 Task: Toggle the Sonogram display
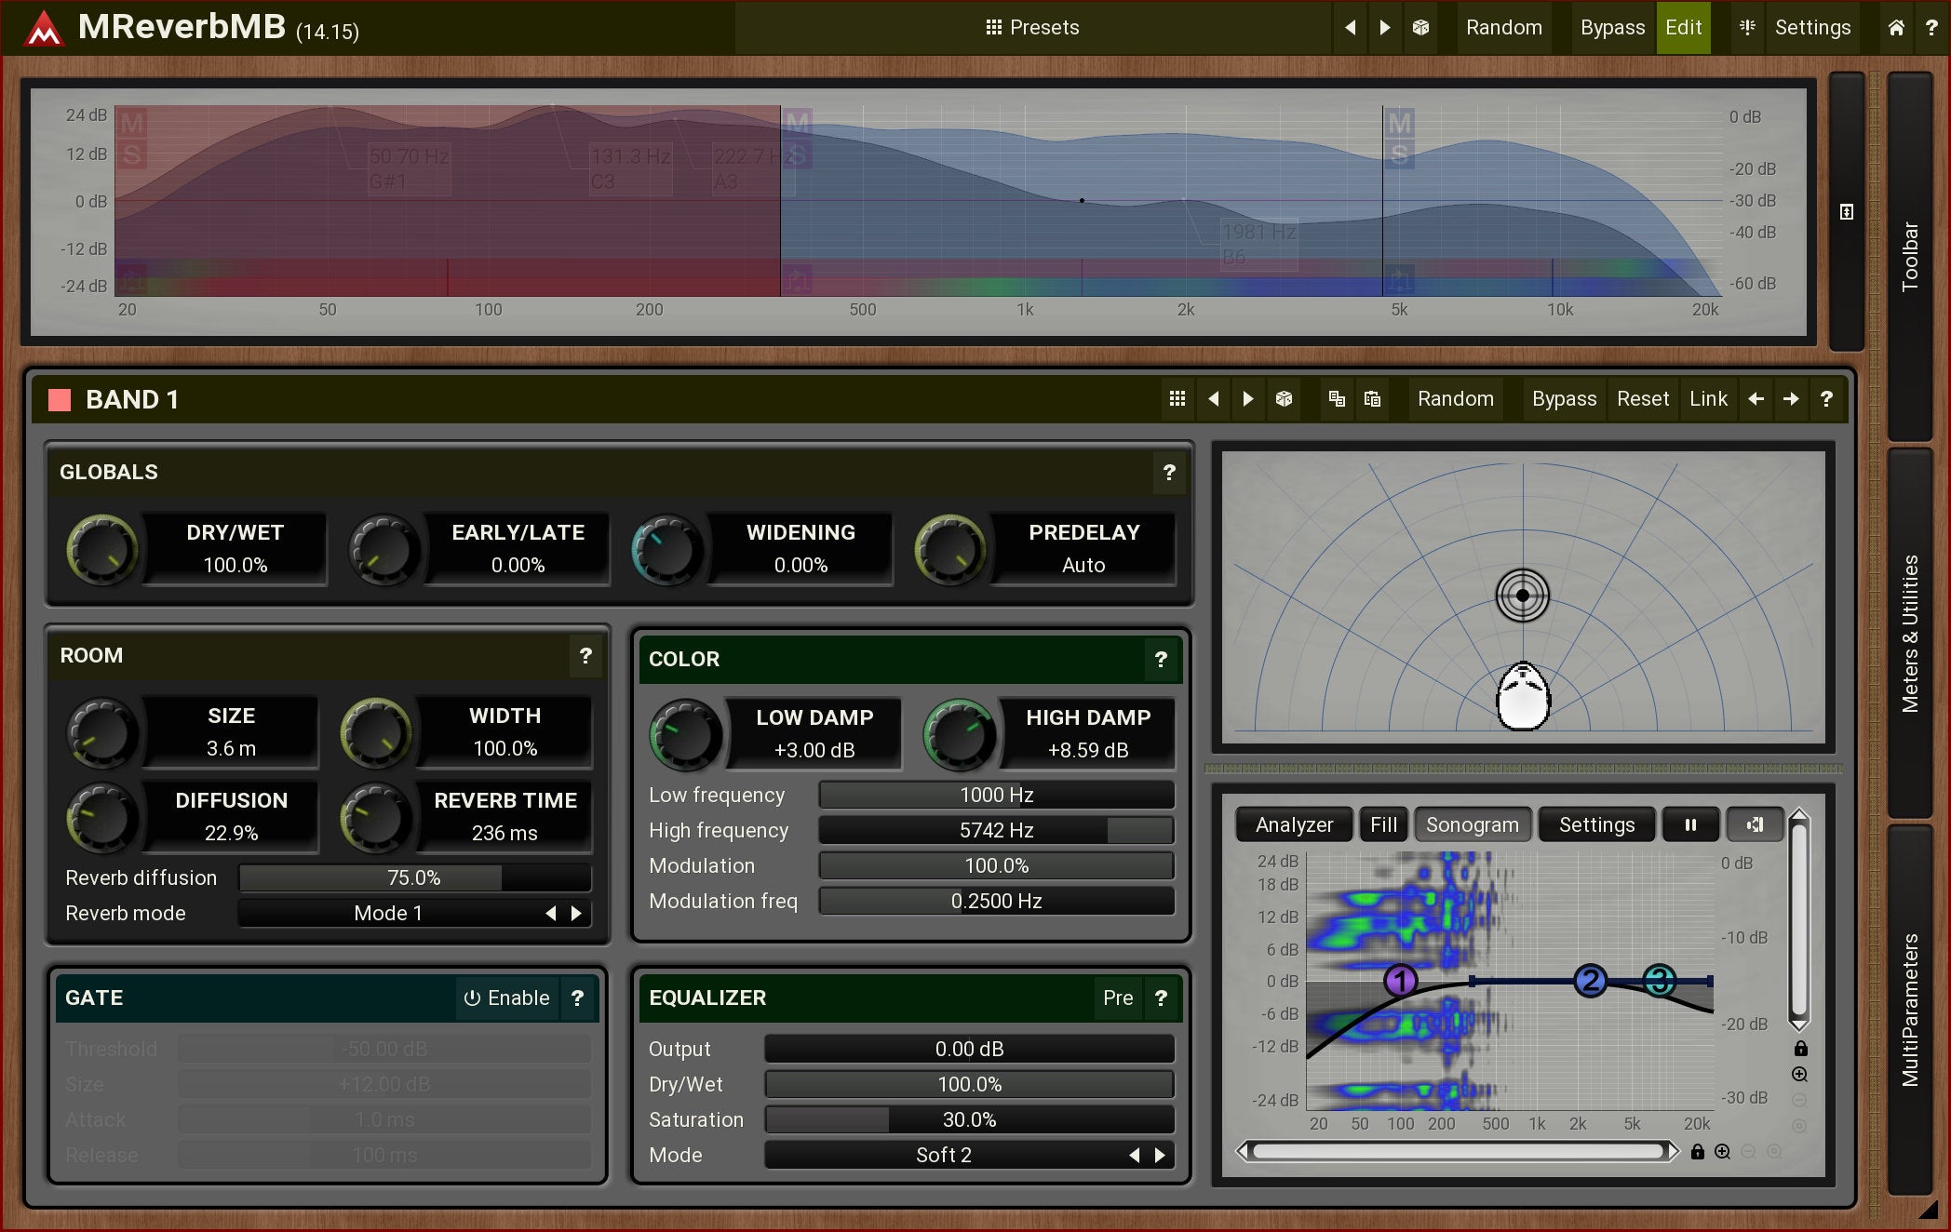point(1472,824)
